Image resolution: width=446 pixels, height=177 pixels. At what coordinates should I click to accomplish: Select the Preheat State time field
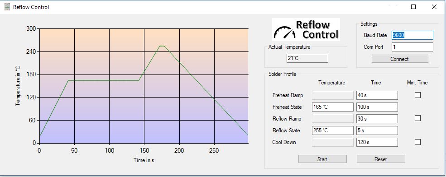tap(377, 107)
